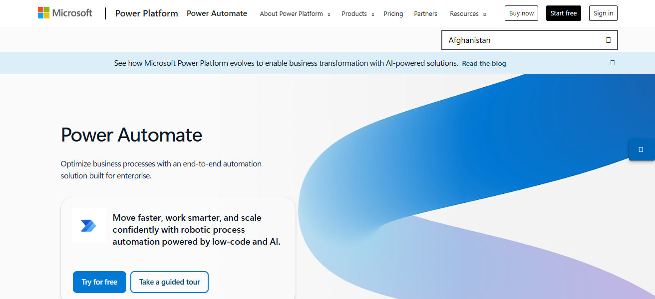The image size is (655, 299).
Task: Click the Microsoft logo
Action: coord(65,12)
